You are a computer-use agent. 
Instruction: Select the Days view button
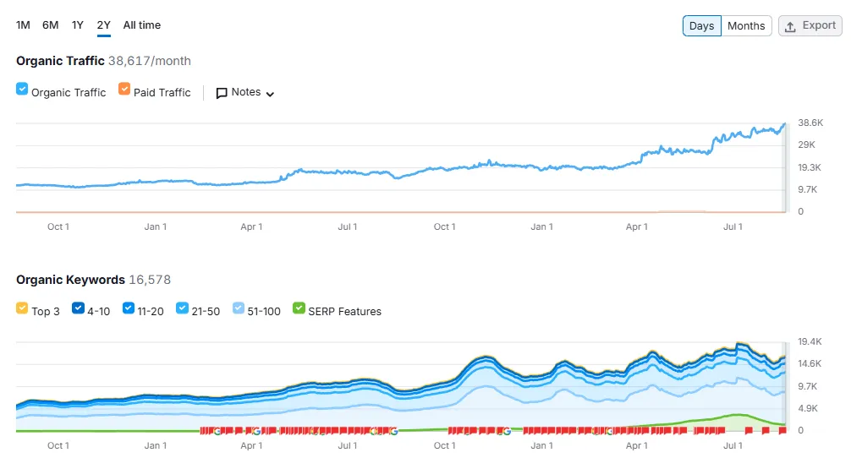(702, 26)
